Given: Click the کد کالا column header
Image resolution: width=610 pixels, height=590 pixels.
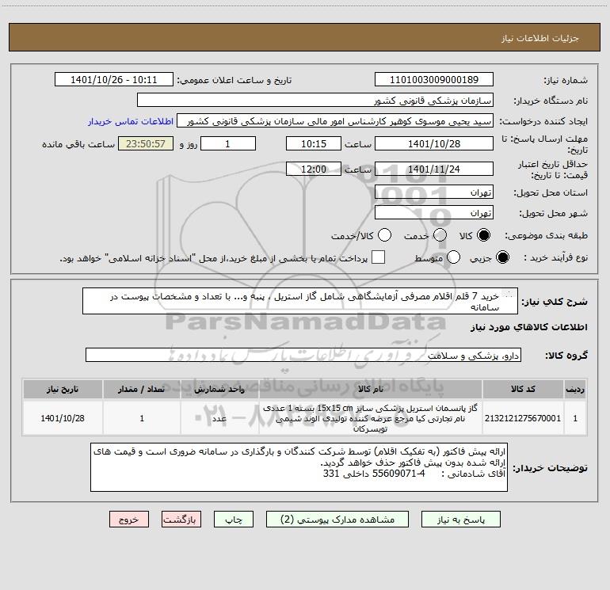Looking at the screenshot, I should click(x=523, y=389).
